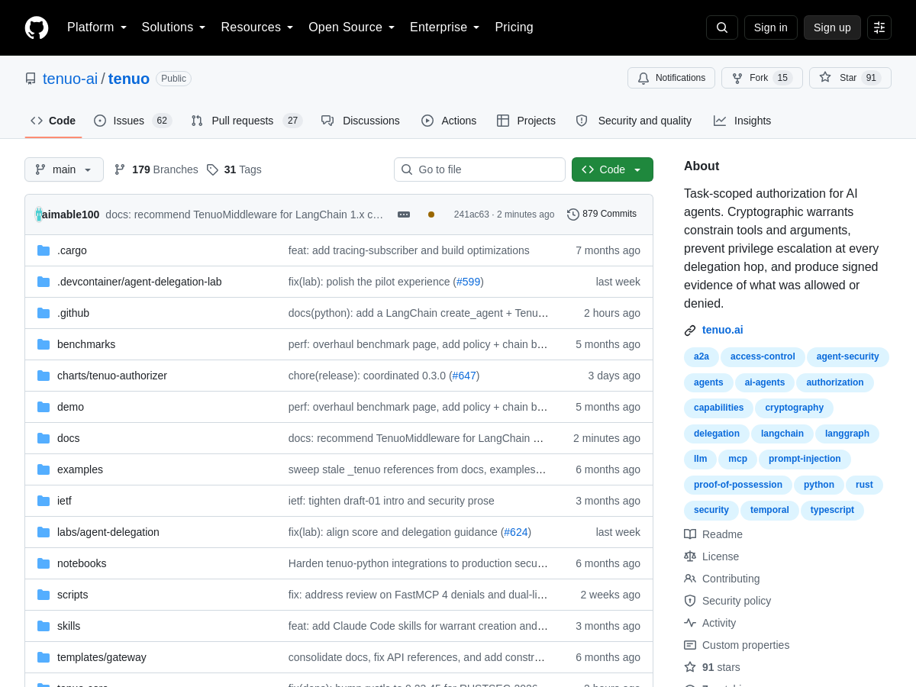Screen dimensions: 916x687
Task: View 879 Commits history
Action: 602,214
